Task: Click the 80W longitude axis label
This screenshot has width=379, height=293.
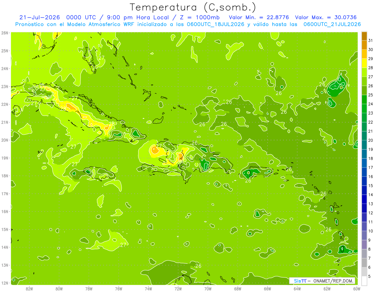Action: (59, 289)
